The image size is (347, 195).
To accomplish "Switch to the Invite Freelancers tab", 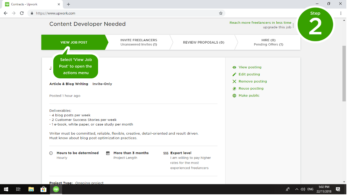I will (x=139, y=42).
